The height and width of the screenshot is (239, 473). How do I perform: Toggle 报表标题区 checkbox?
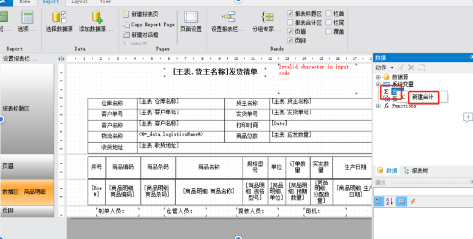click(290, 13)
